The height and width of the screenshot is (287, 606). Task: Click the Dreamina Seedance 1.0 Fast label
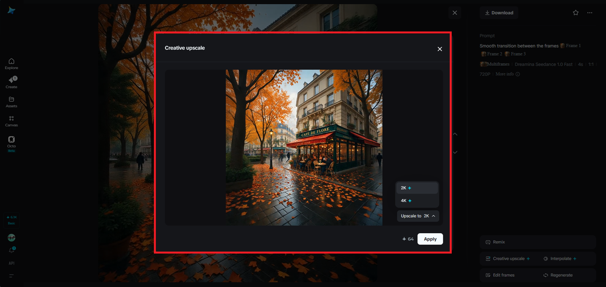(544, 64)
